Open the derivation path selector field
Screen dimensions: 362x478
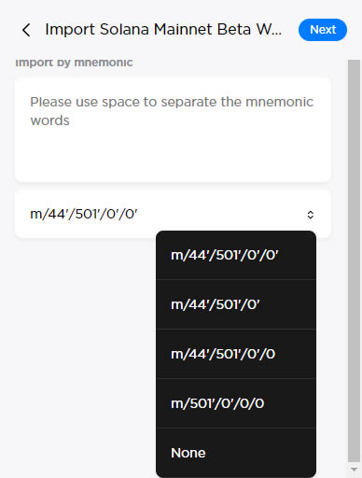pos(173,214)
